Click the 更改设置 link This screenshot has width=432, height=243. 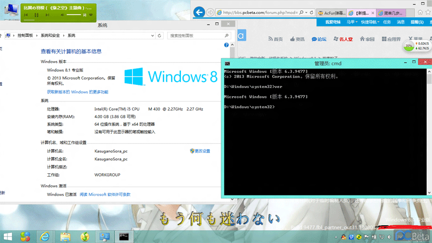coord(202,151)
